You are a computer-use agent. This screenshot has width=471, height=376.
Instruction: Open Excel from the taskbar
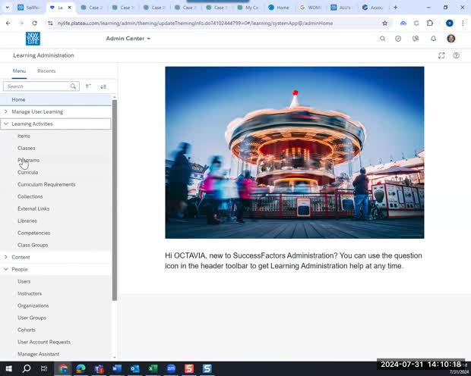(153, 368)
